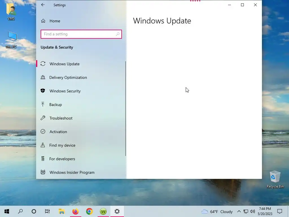Open For developers settings
Image resolution: width=289 pixels, height=217 pixels.
[81, 159]
